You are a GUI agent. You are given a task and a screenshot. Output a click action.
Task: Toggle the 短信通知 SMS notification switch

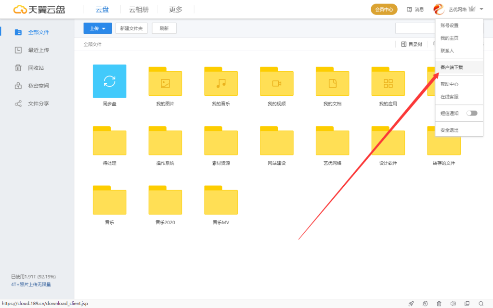click(472, 114)
